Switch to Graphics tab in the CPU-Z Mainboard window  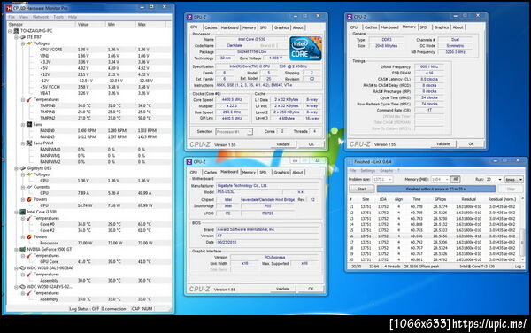click(x=281, y=173)
